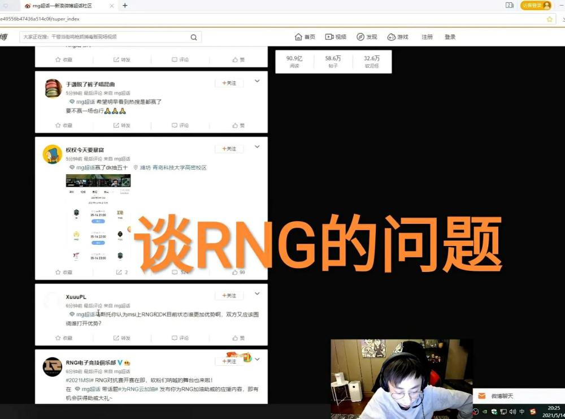Click the 90.9亿 reads statistic

(294, 62)
